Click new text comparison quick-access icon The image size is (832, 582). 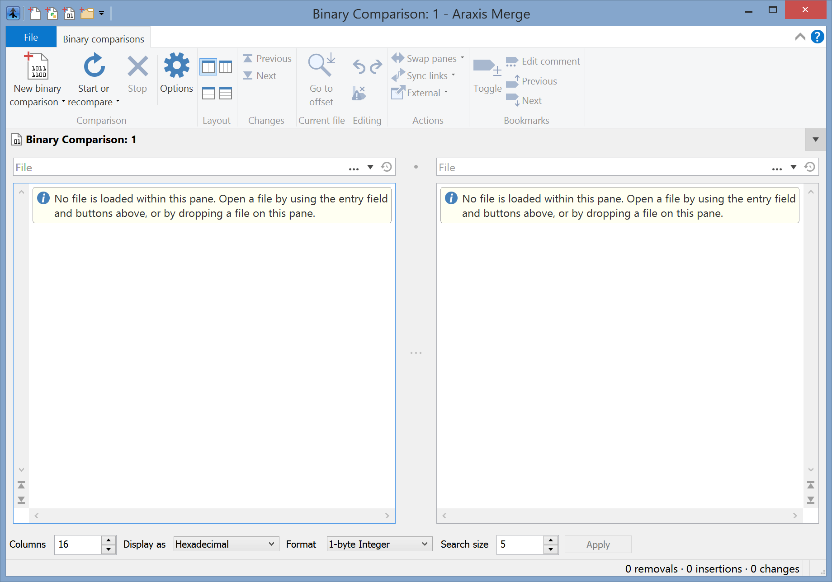point(34,13)
